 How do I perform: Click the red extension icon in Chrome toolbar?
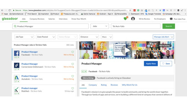tap(135, 10)
